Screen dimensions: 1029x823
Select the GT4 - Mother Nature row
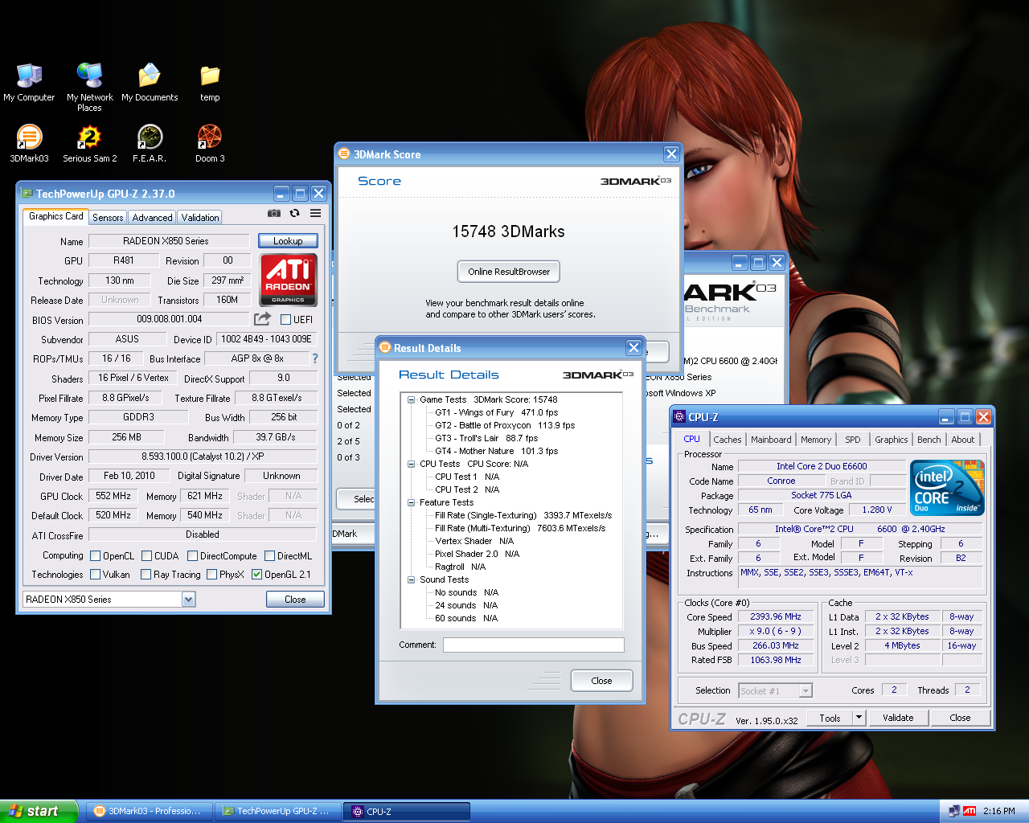[496, 451]
